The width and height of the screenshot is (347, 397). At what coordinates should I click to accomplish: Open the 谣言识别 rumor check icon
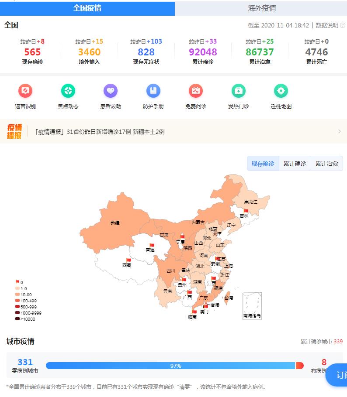click(25, 91)
